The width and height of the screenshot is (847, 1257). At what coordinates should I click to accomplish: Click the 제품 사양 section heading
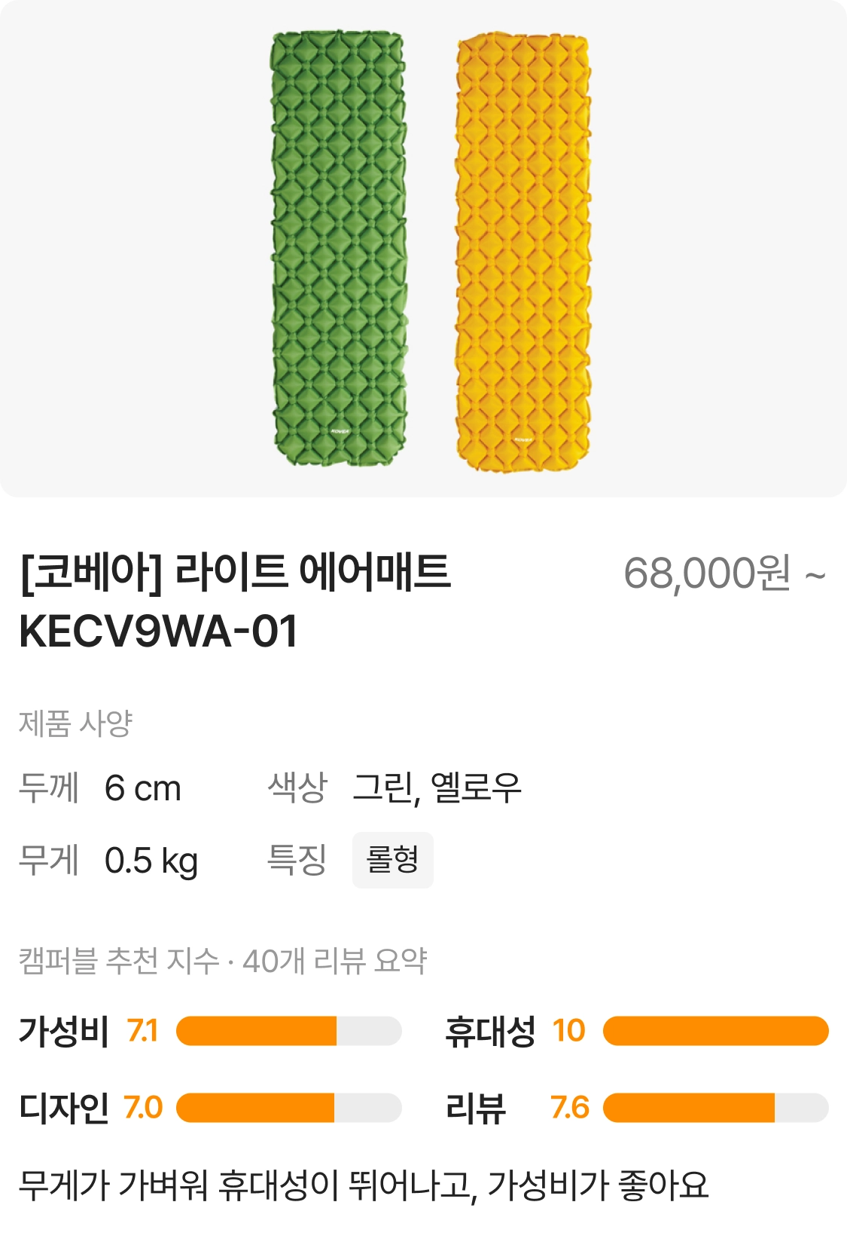(75, 723)
